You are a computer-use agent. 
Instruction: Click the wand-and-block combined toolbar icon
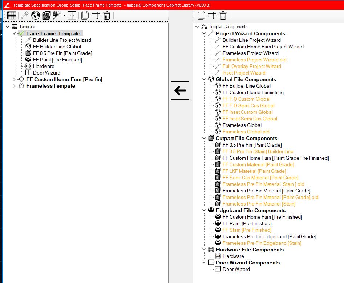[57, 15]
